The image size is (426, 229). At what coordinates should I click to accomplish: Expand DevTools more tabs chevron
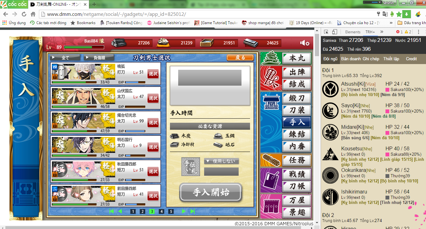pyautogui.click(x=382, y=32)
